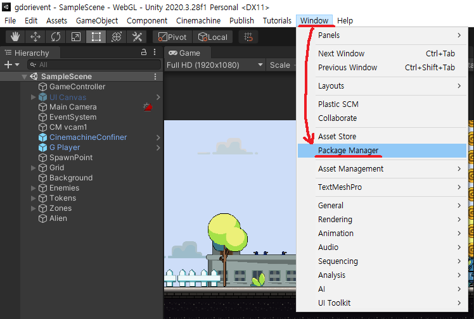Select the EventSystem object
This screenshot has width=474, height=319.
[73, 117]
